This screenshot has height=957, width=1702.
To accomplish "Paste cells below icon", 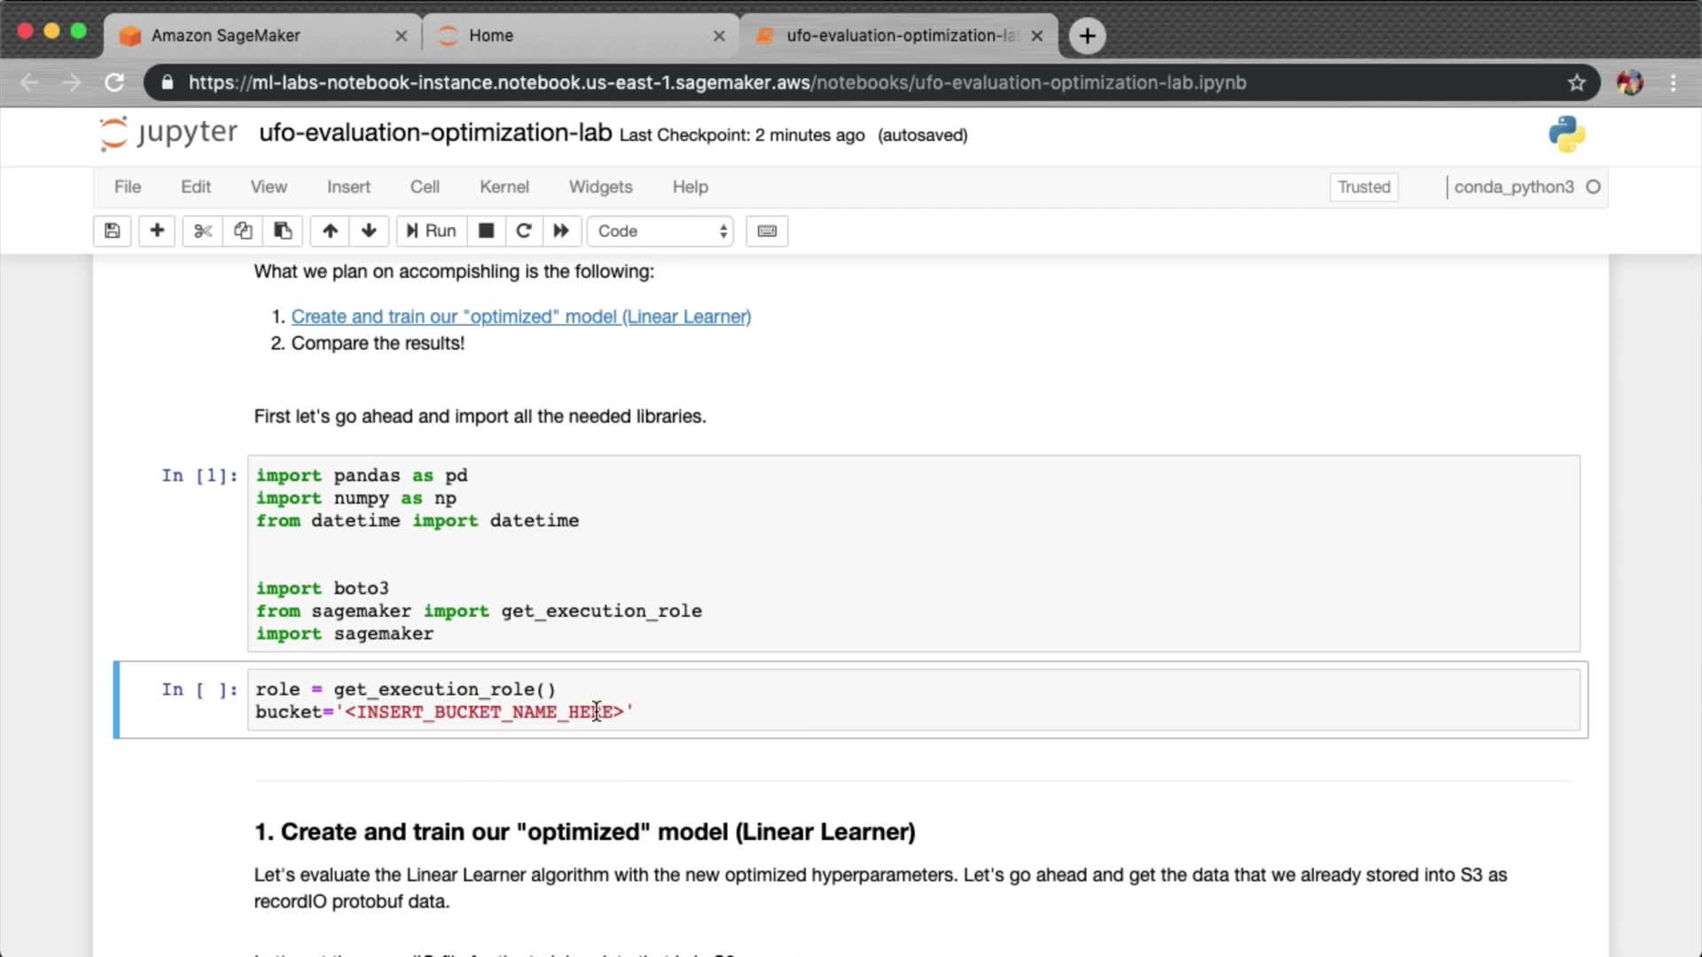I will click(283, 231).
